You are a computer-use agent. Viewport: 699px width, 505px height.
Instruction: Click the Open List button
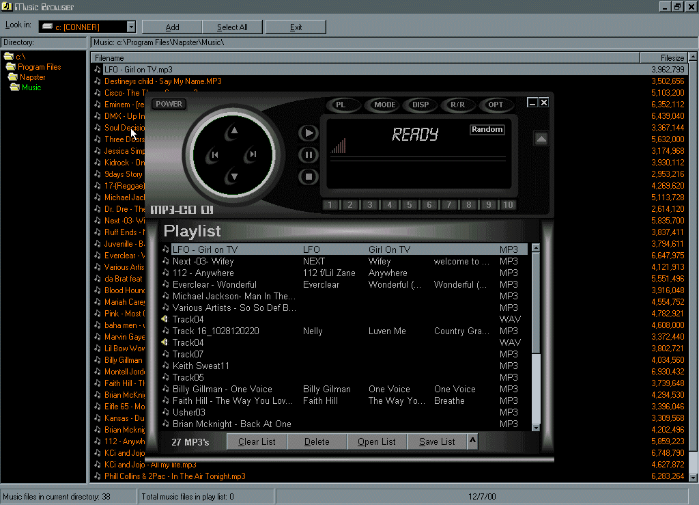click(377, 441)
